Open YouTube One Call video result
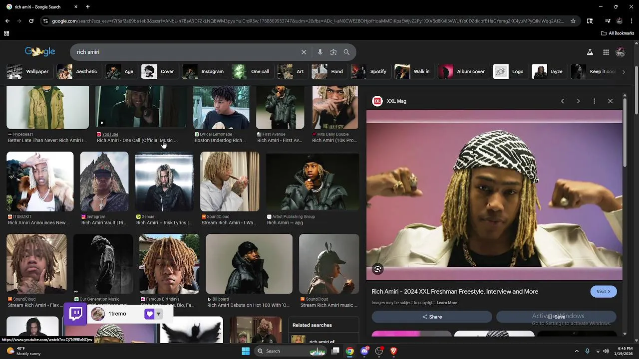Image resolution: width=639 pixels, height=359 pixels. click(x=137, y=140)
